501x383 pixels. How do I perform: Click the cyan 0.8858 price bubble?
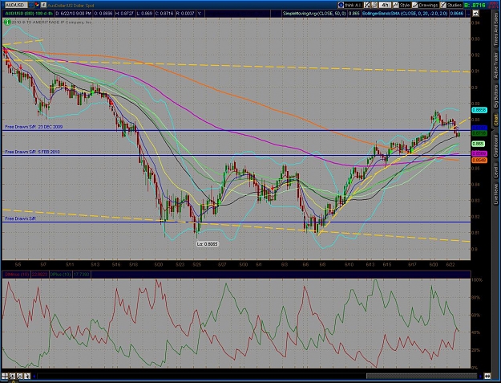(479, 110)
